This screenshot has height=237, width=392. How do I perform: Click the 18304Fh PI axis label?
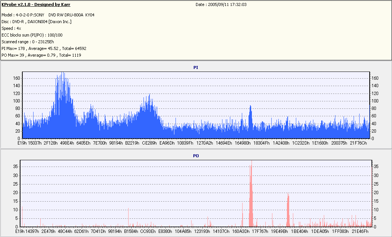click(262, 143)
